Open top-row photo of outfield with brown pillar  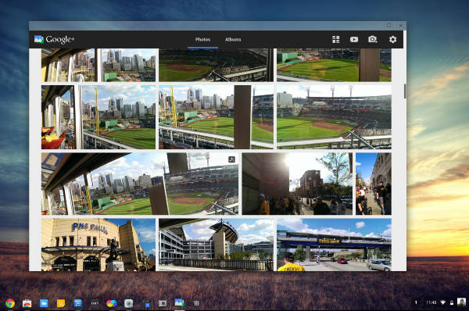pos(334,65)
